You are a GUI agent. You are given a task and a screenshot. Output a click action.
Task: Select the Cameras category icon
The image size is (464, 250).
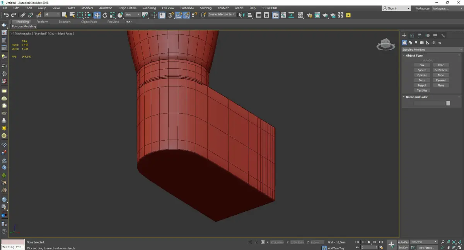(422, 43)
